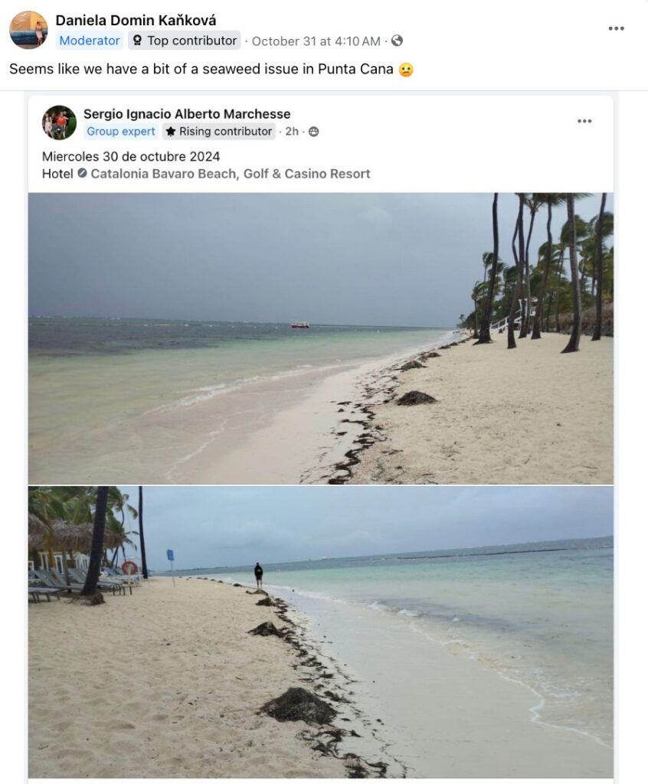Open Sergio's shared post three-dot menu
Image resolution: width=648 pixels, height=784 pixels.
584,121
